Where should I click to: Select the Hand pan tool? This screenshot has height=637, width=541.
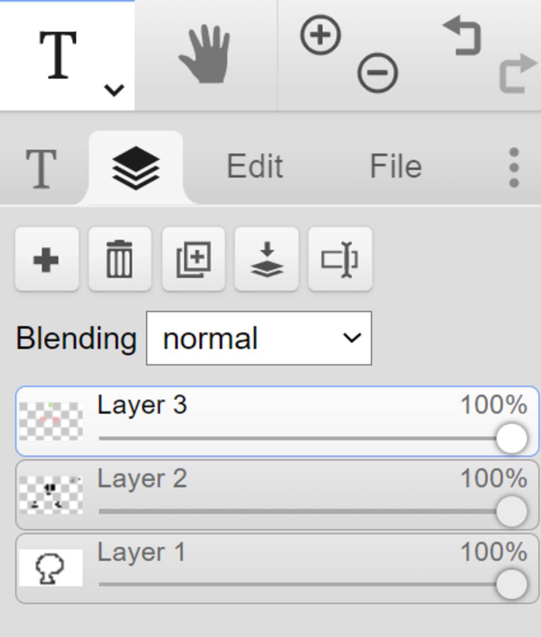205,55
